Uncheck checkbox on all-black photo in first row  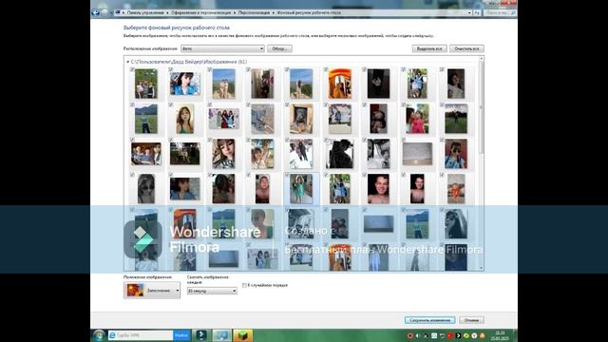365,69
